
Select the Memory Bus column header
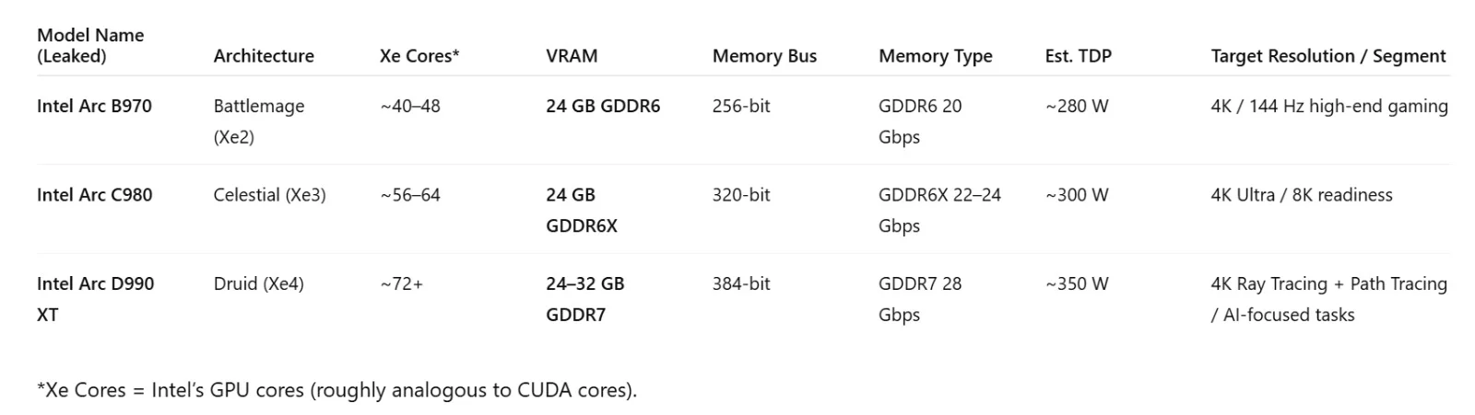tap(764, 56)
